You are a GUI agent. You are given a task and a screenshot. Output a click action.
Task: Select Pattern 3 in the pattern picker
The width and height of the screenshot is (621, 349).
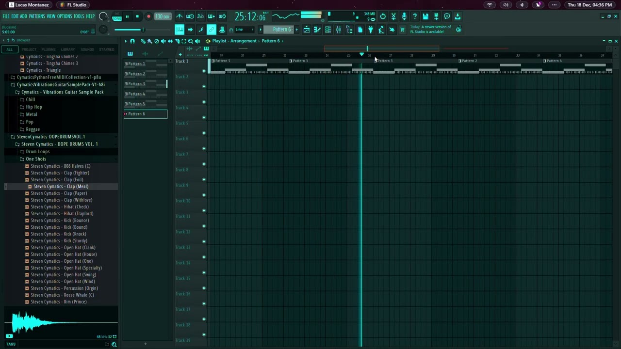click(x=145, y=84)
